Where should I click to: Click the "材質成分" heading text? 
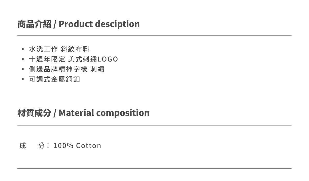pos(34,113)
